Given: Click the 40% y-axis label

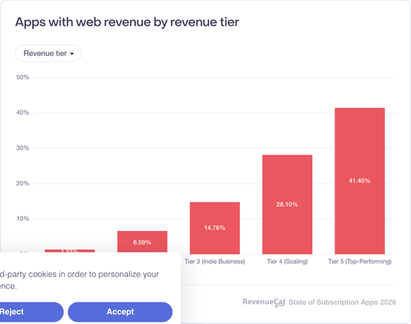Looking at the screenshot, I should (22, 113).
